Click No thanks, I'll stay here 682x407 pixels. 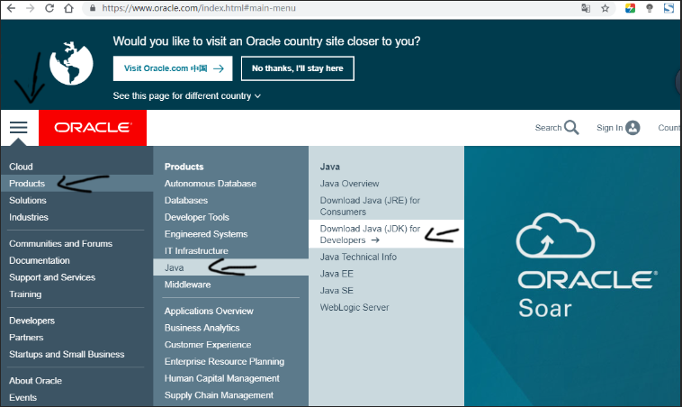pos(298,68)
